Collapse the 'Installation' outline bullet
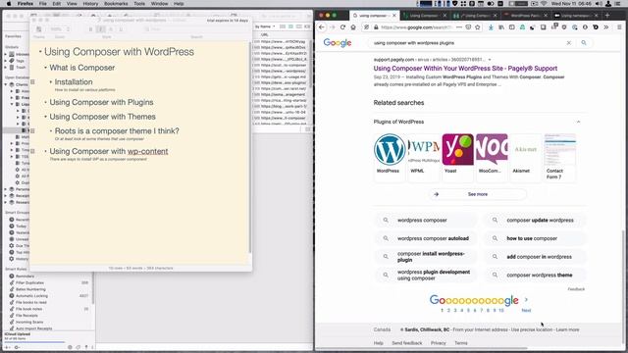This screenshot has height=353, width=628. [x=51, y=82]
